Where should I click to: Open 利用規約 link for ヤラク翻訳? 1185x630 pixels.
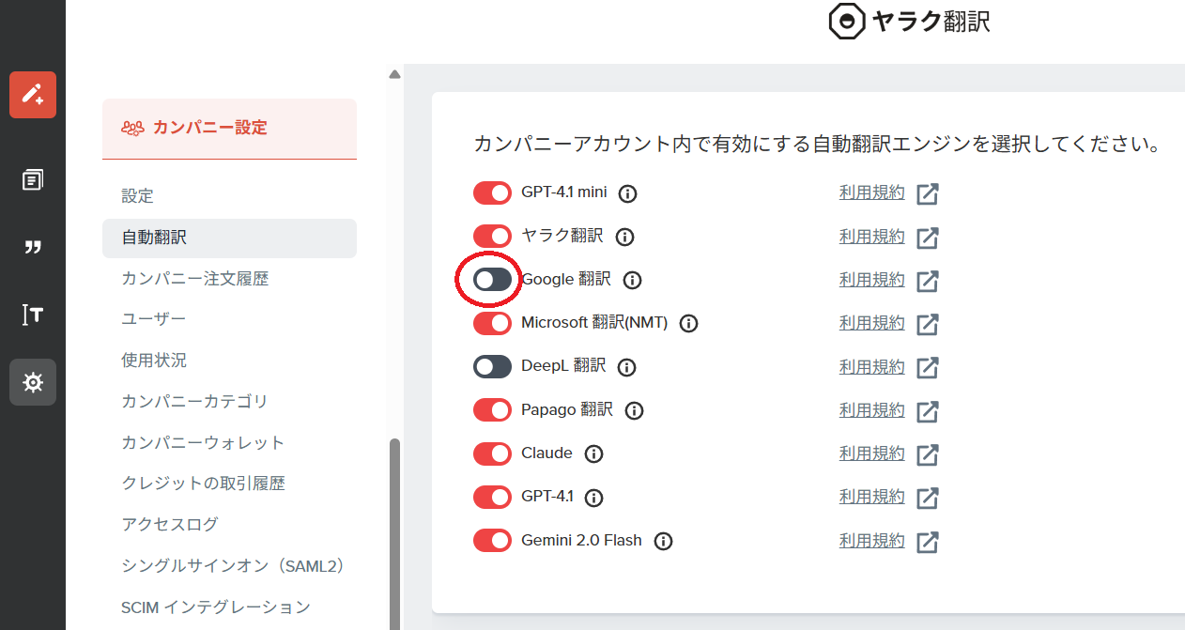click(x=871, y=237)
